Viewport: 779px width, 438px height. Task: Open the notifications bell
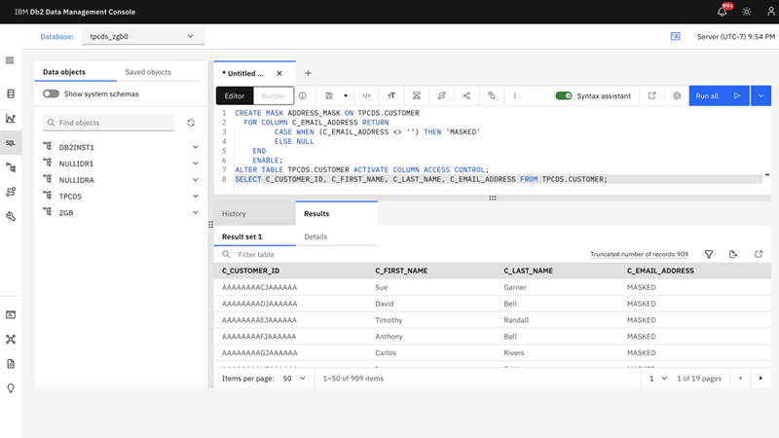(723, 12)
